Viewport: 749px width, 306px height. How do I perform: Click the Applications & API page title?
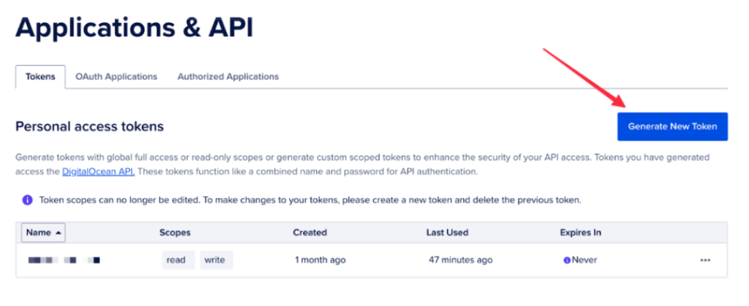135,28
